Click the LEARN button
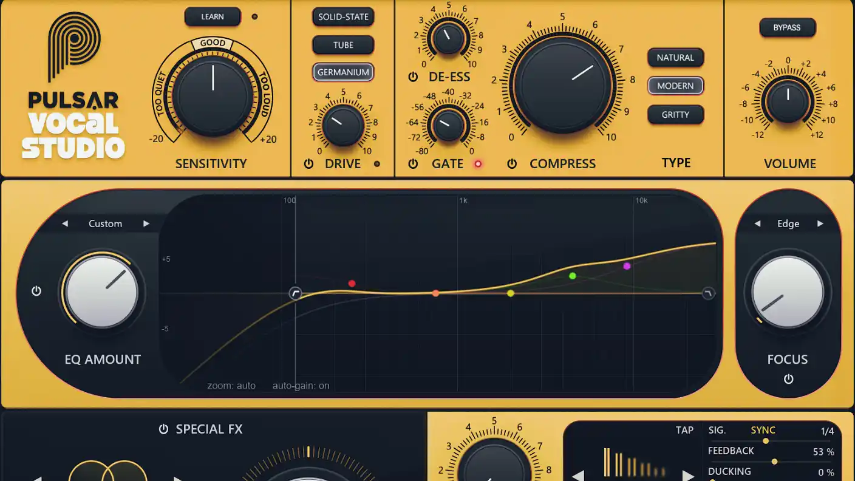The width and height of the screenshot is (855, 481). [x=213, y=16]
